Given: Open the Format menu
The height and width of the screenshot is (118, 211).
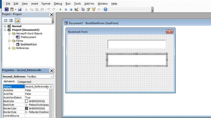Looking at the screenshot, I should tap(46, 4).
